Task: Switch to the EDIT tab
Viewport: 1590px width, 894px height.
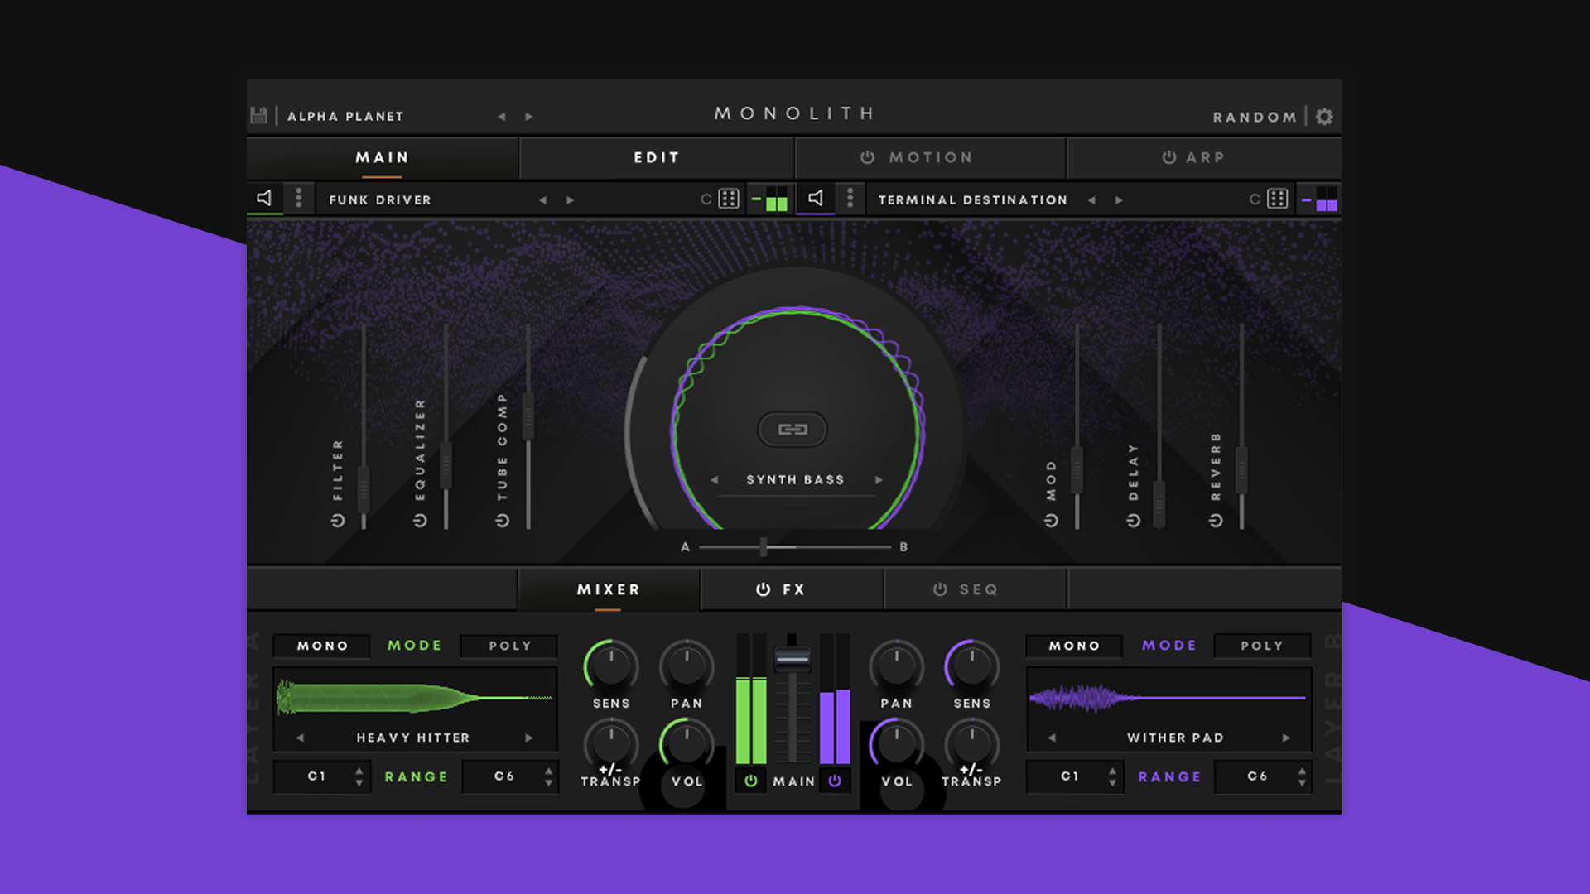Action: [x=657, y=157]
